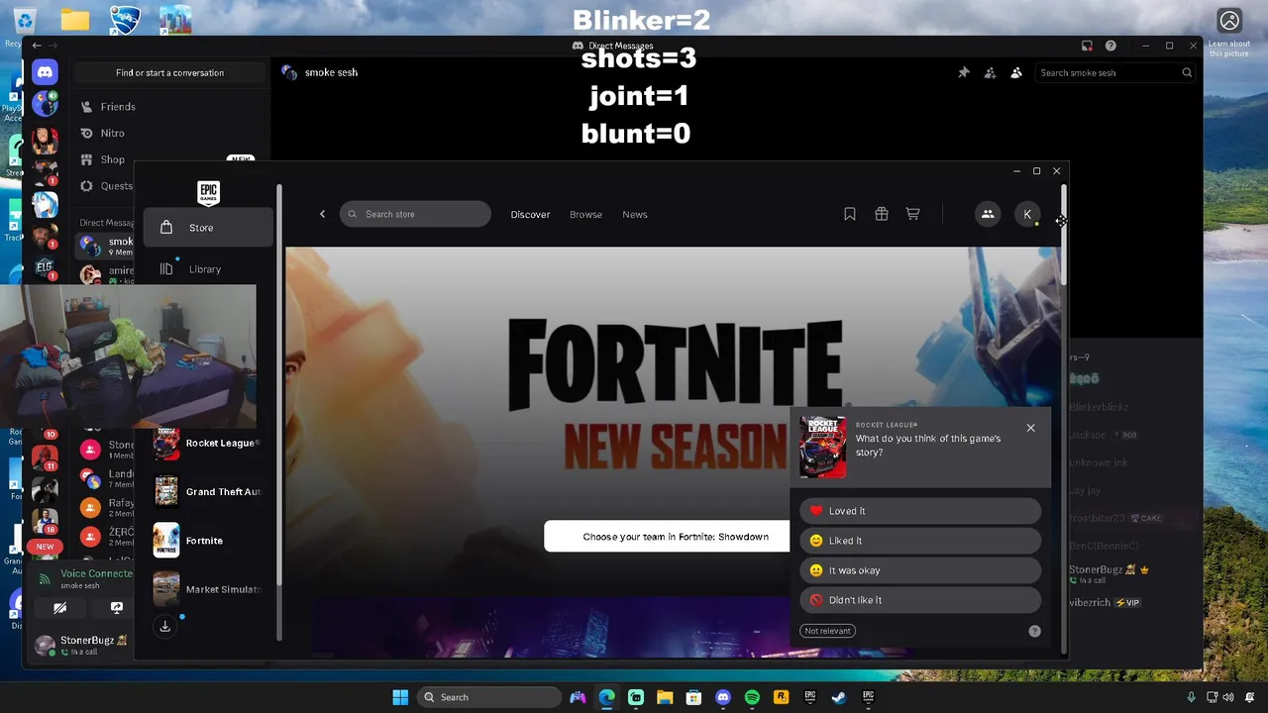The image size is (1268, 713).
Task: Open Steam from the taskbar
Action: 839,697
